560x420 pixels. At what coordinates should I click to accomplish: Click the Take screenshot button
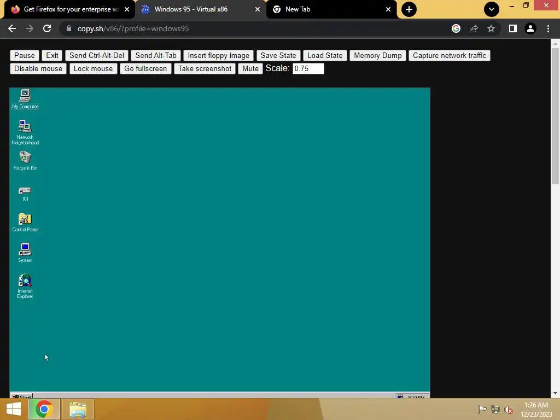pyautogui.click(x=205, y=68)
